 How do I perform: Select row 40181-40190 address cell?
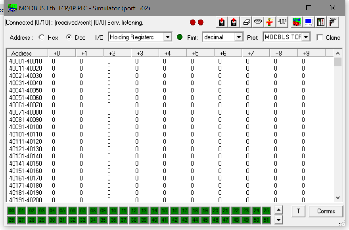click(x=26, y=193)
